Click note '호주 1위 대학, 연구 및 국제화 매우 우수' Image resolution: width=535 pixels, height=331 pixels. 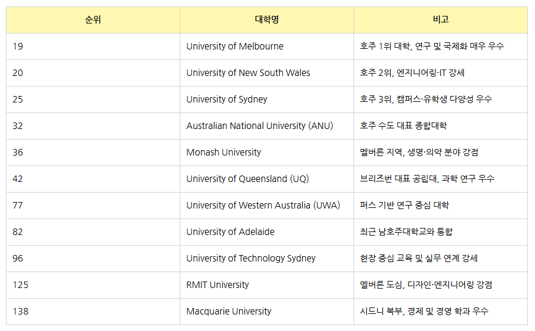432,46
